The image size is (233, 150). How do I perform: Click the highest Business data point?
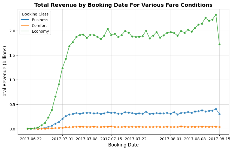[216, 109]
